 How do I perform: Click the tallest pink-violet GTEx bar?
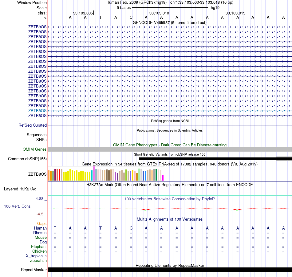coord(94,173)
